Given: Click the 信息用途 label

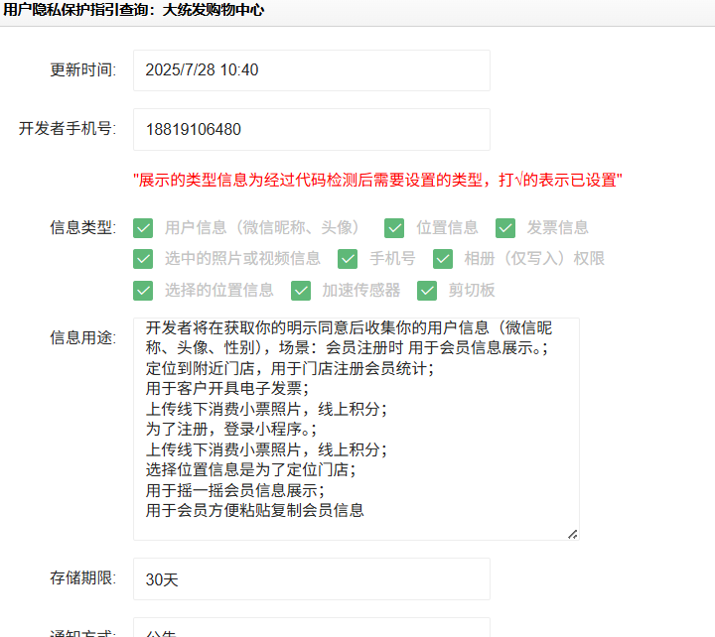Looking at the screenshot, I should point(83,337).
